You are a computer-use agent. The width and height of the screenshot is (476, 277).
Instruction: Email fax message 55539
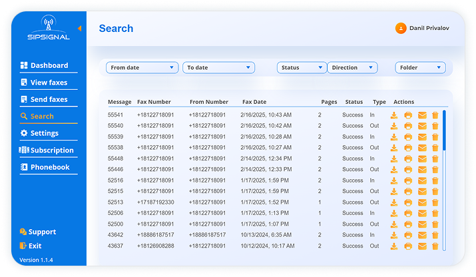tap(421, 137)
